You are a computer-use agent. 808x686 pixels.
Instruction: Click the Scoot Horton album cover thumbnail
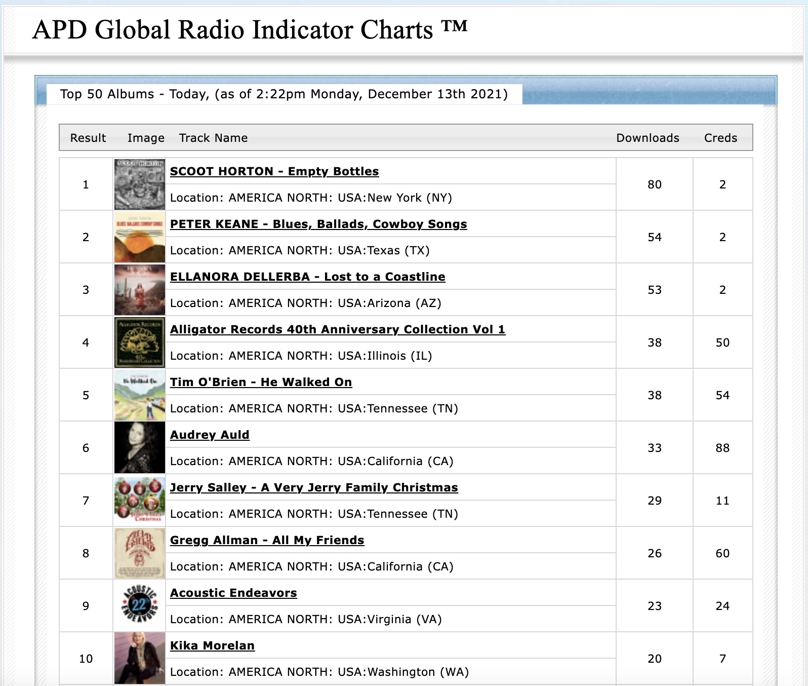(139, 184)
